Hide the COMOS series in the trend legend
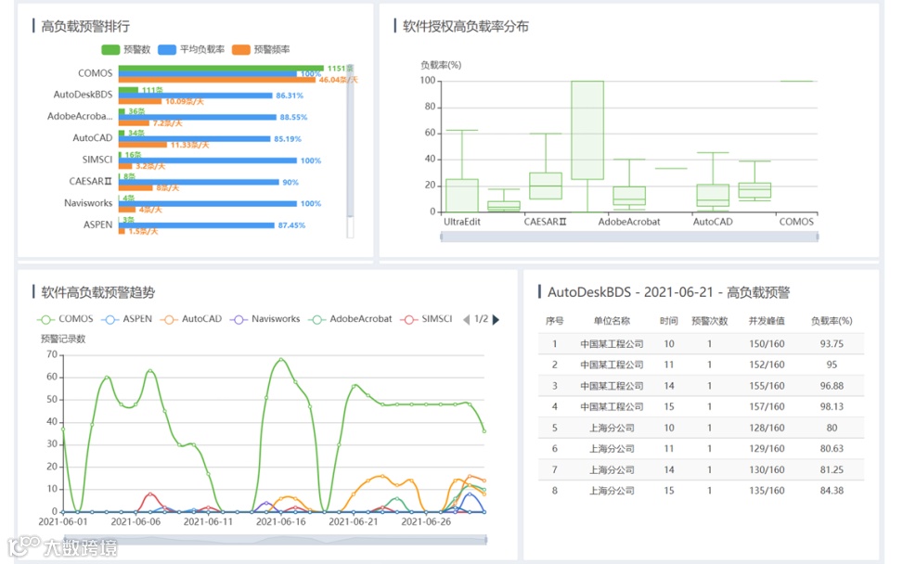This screenshot has width=903, height=564. point(65,319)
